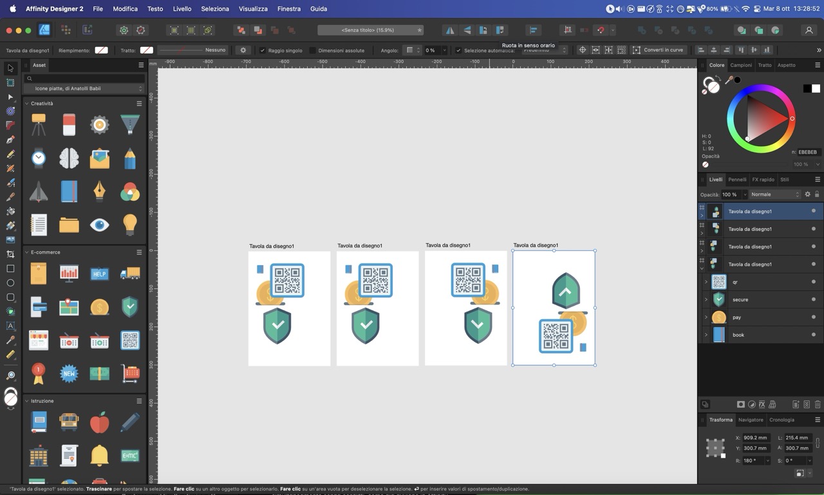
Task: Uncheck the Raggio singolo checkbox
Action: [x=263, y=50]
